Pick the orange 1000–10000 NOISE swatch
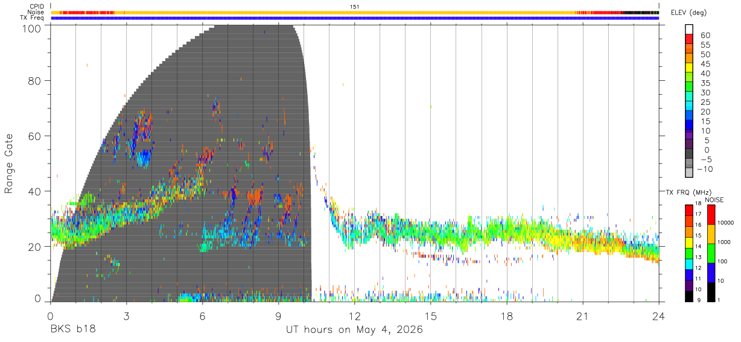 click(710, 234)
